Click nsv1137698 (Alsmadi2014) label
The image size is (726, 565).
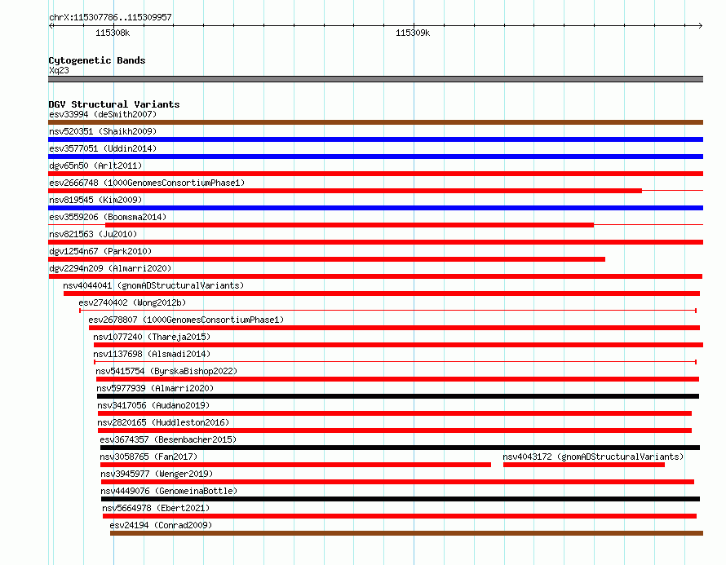click(152, 354)
